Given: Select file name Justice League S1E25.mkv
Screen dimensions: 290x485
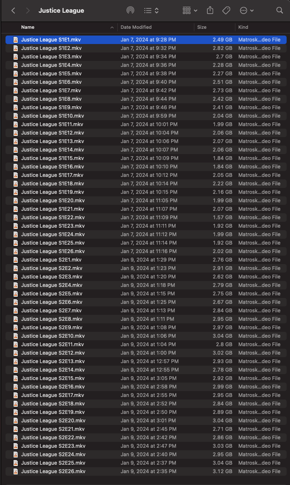Looking at the screenshot, I should pyautogui.click(x=53, y=243).
